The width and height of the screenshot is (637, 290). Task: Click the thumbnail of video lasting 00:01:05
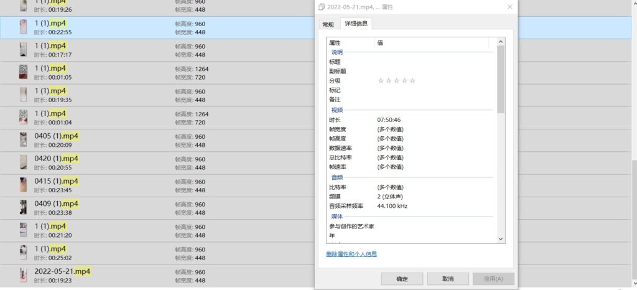23,72
